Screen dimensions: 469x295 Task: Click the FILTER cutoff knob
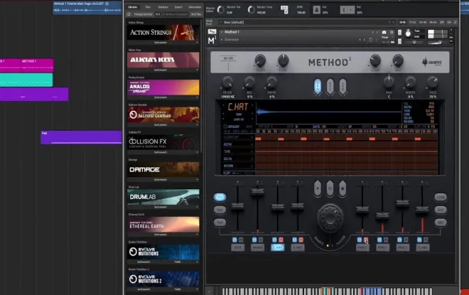click(227, 82)
